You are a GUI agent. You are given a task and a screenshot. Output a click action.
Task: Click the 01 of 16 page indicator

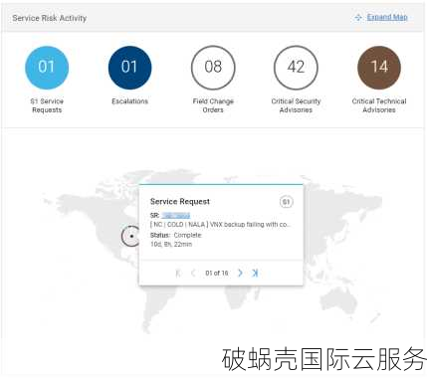217,273
